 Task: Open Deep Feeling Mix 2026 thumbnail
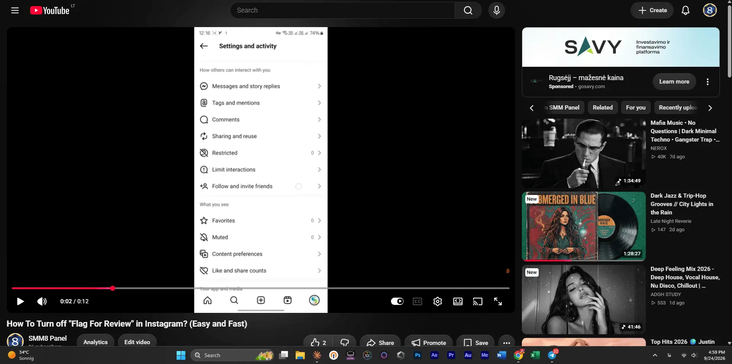point(584,300)
